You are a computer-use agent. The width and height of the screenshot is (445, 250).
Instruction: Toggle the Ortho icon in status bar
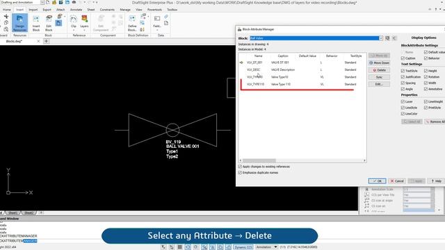pyautogui.click(x=188, y=247)
